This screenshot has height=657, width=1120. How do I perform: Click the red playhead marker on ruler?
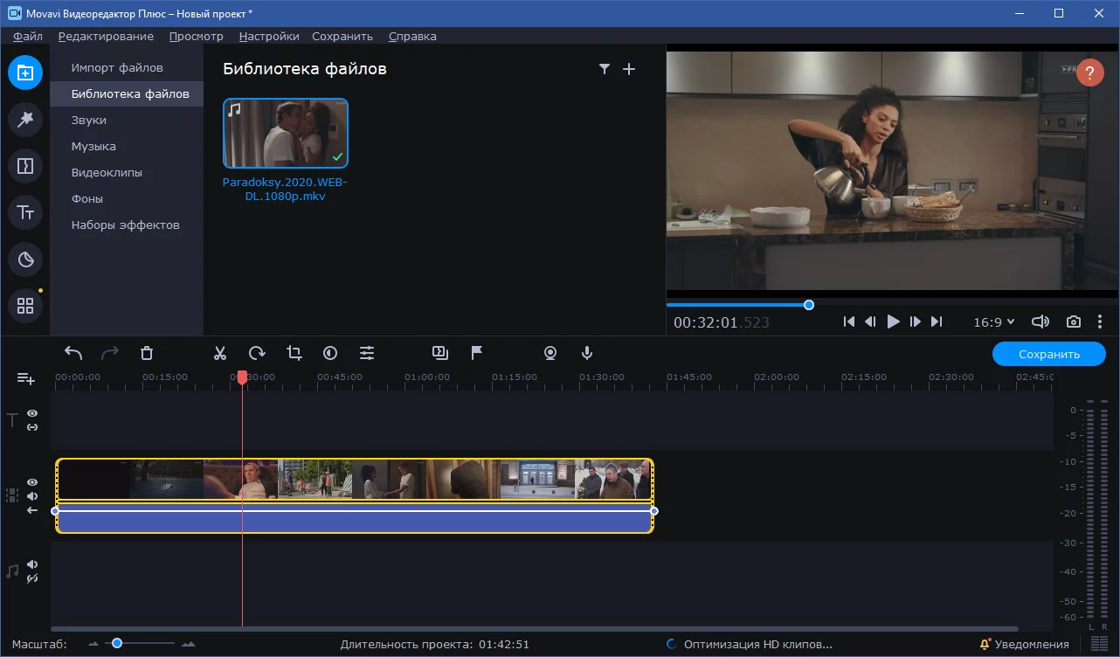(x=243, y=377)
